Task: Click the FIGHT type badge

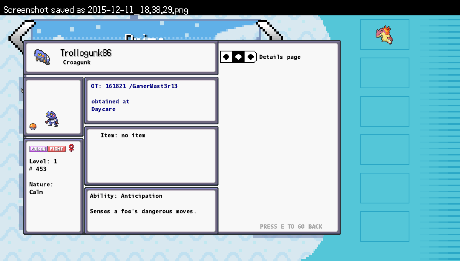Action: click(x=57, y=149)
